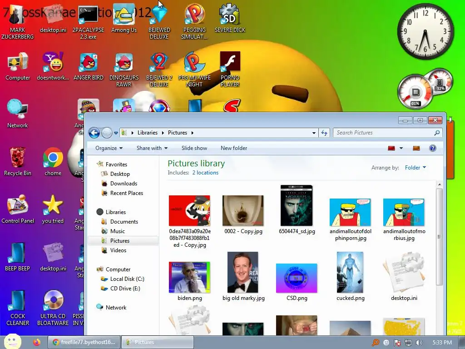Open the Network desktop icon
The width and height of the screenshot is (465, 349).
coord(18,114)
